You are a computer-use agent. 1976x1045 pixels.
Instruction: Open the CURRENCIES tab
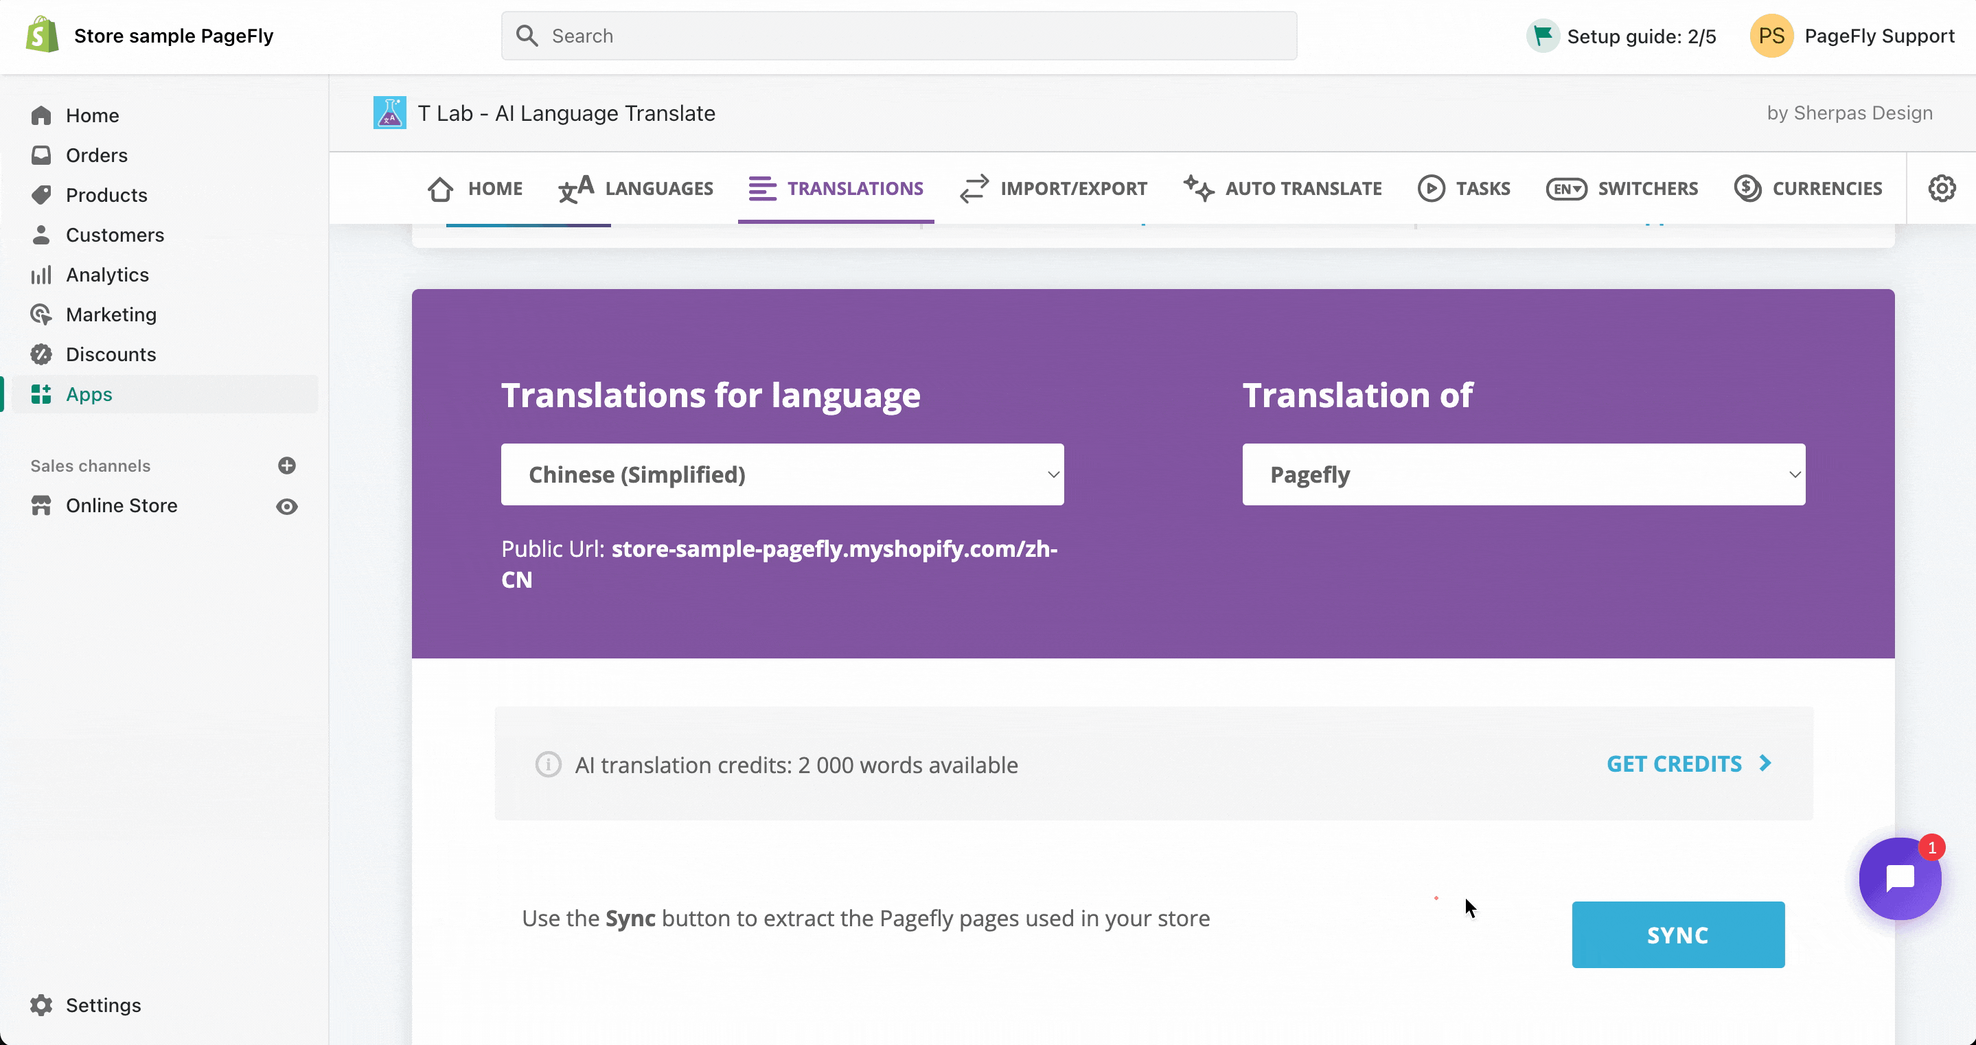(1808, 189)
